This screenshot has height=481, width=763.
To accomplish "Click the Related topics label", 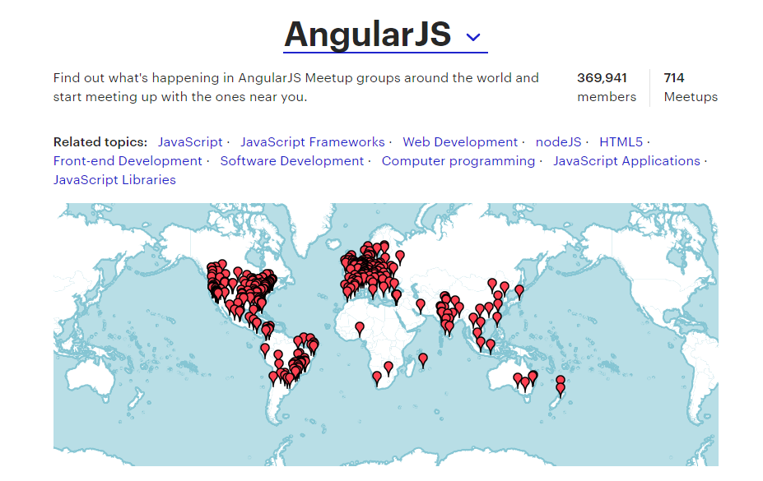I will click(x=100, y=142).
